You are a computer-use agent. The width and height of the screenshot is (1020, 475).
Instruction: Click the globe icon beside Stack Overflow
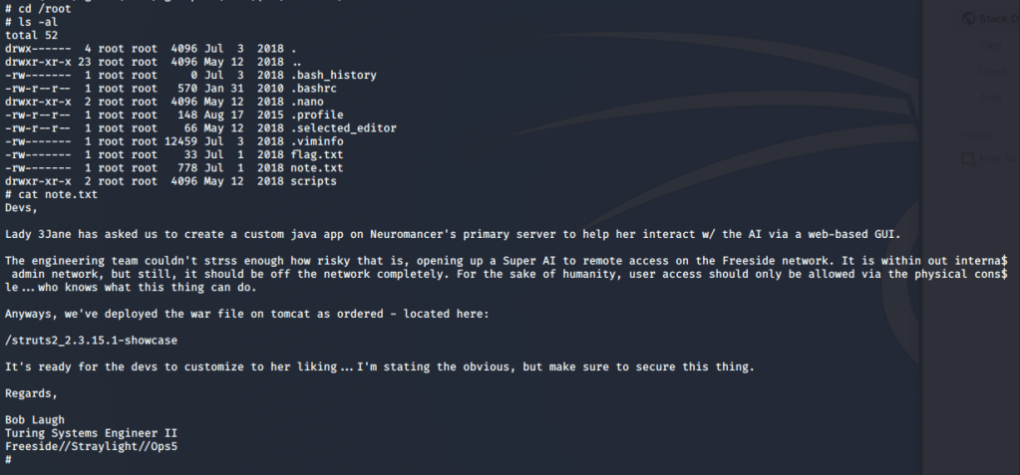[x=967, y=18]
